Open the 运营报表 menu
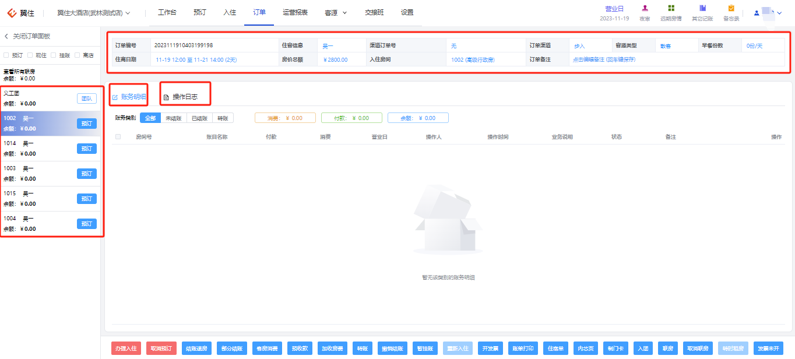 296,12
